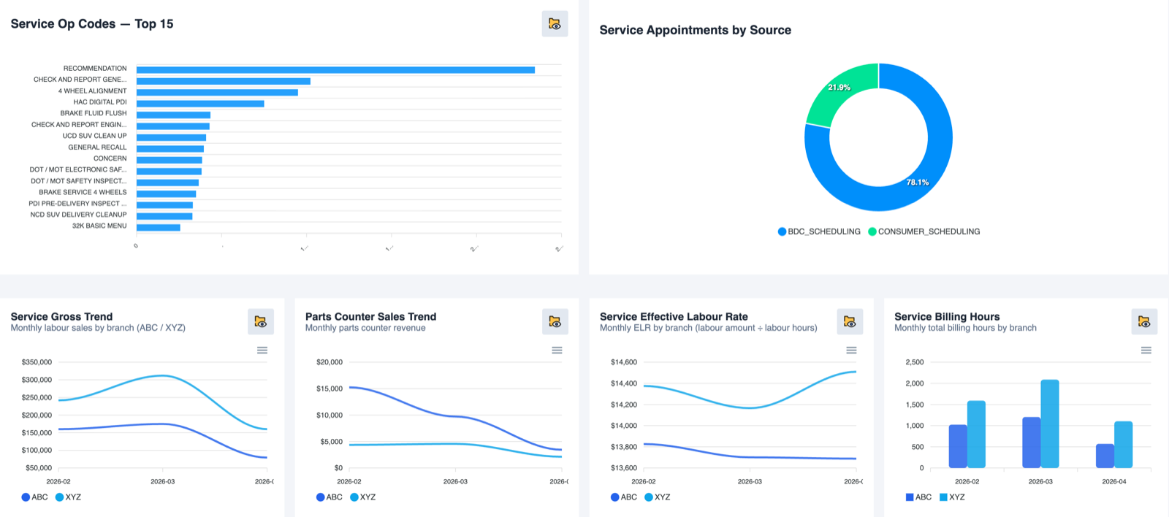Open hamburger menu on Service Billing Hours chart
The height and width of the screenshot is (517, 1169).
tap(1146, 351)
